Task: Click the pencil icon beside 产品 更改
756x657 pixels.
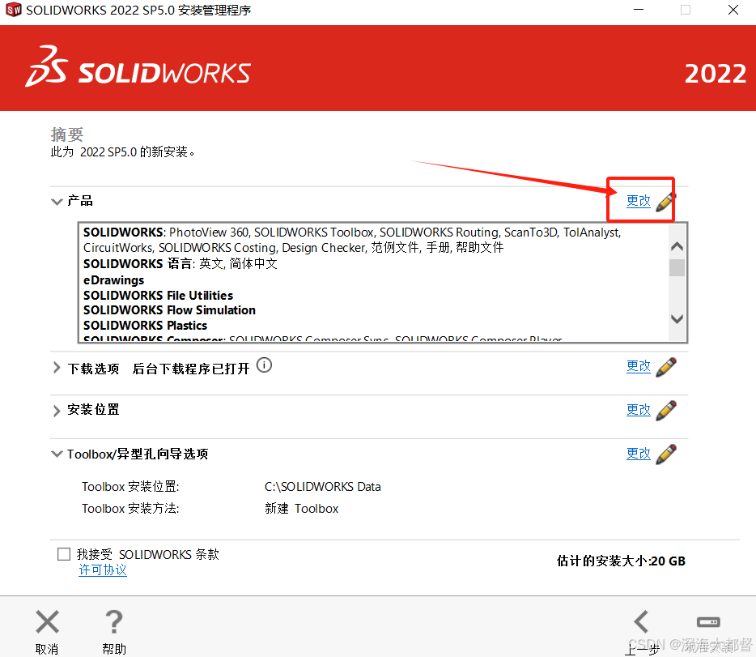Action: 666,201
